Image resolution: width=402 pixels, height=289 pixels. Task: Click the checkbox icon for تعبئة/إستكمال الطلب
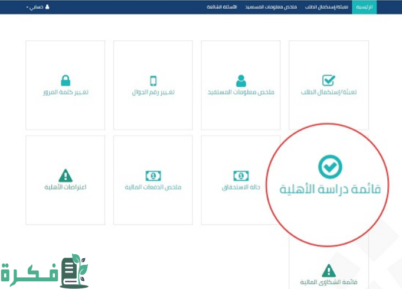point(329,80)
